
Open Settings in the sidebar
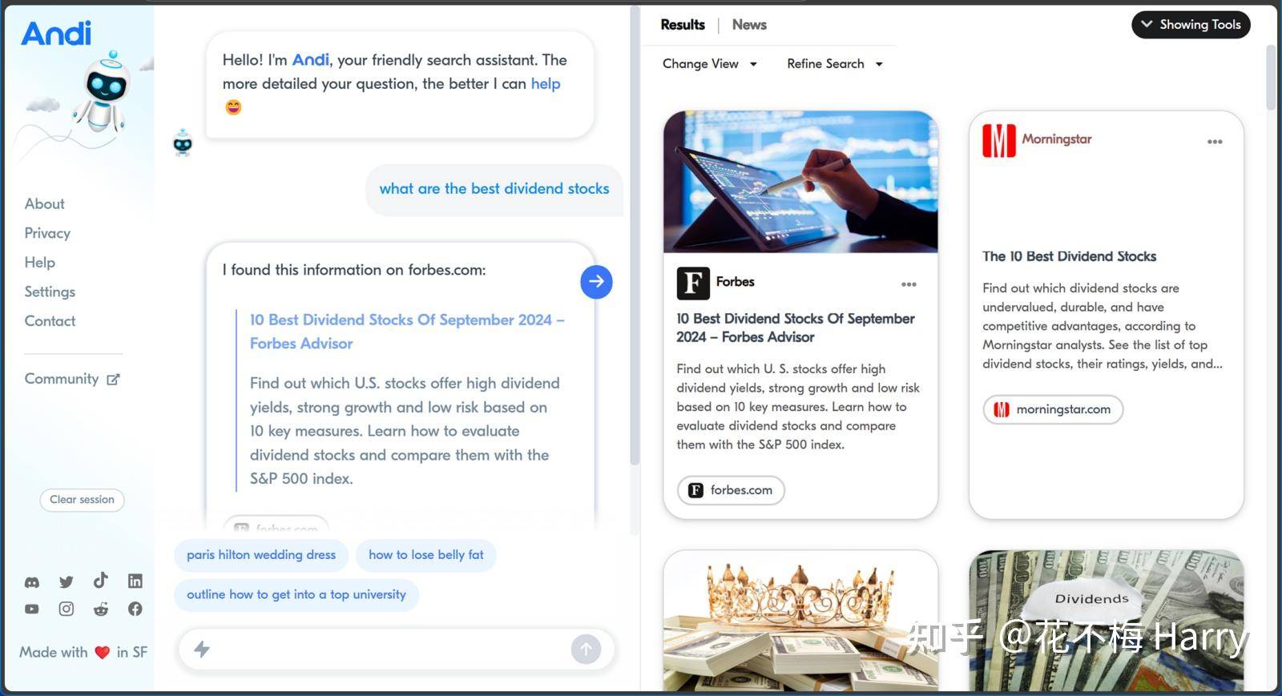point(50,292)
